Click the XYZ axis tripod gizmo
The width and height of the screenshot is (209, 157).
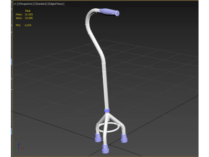pyautogui.click(x=18, y=147)
